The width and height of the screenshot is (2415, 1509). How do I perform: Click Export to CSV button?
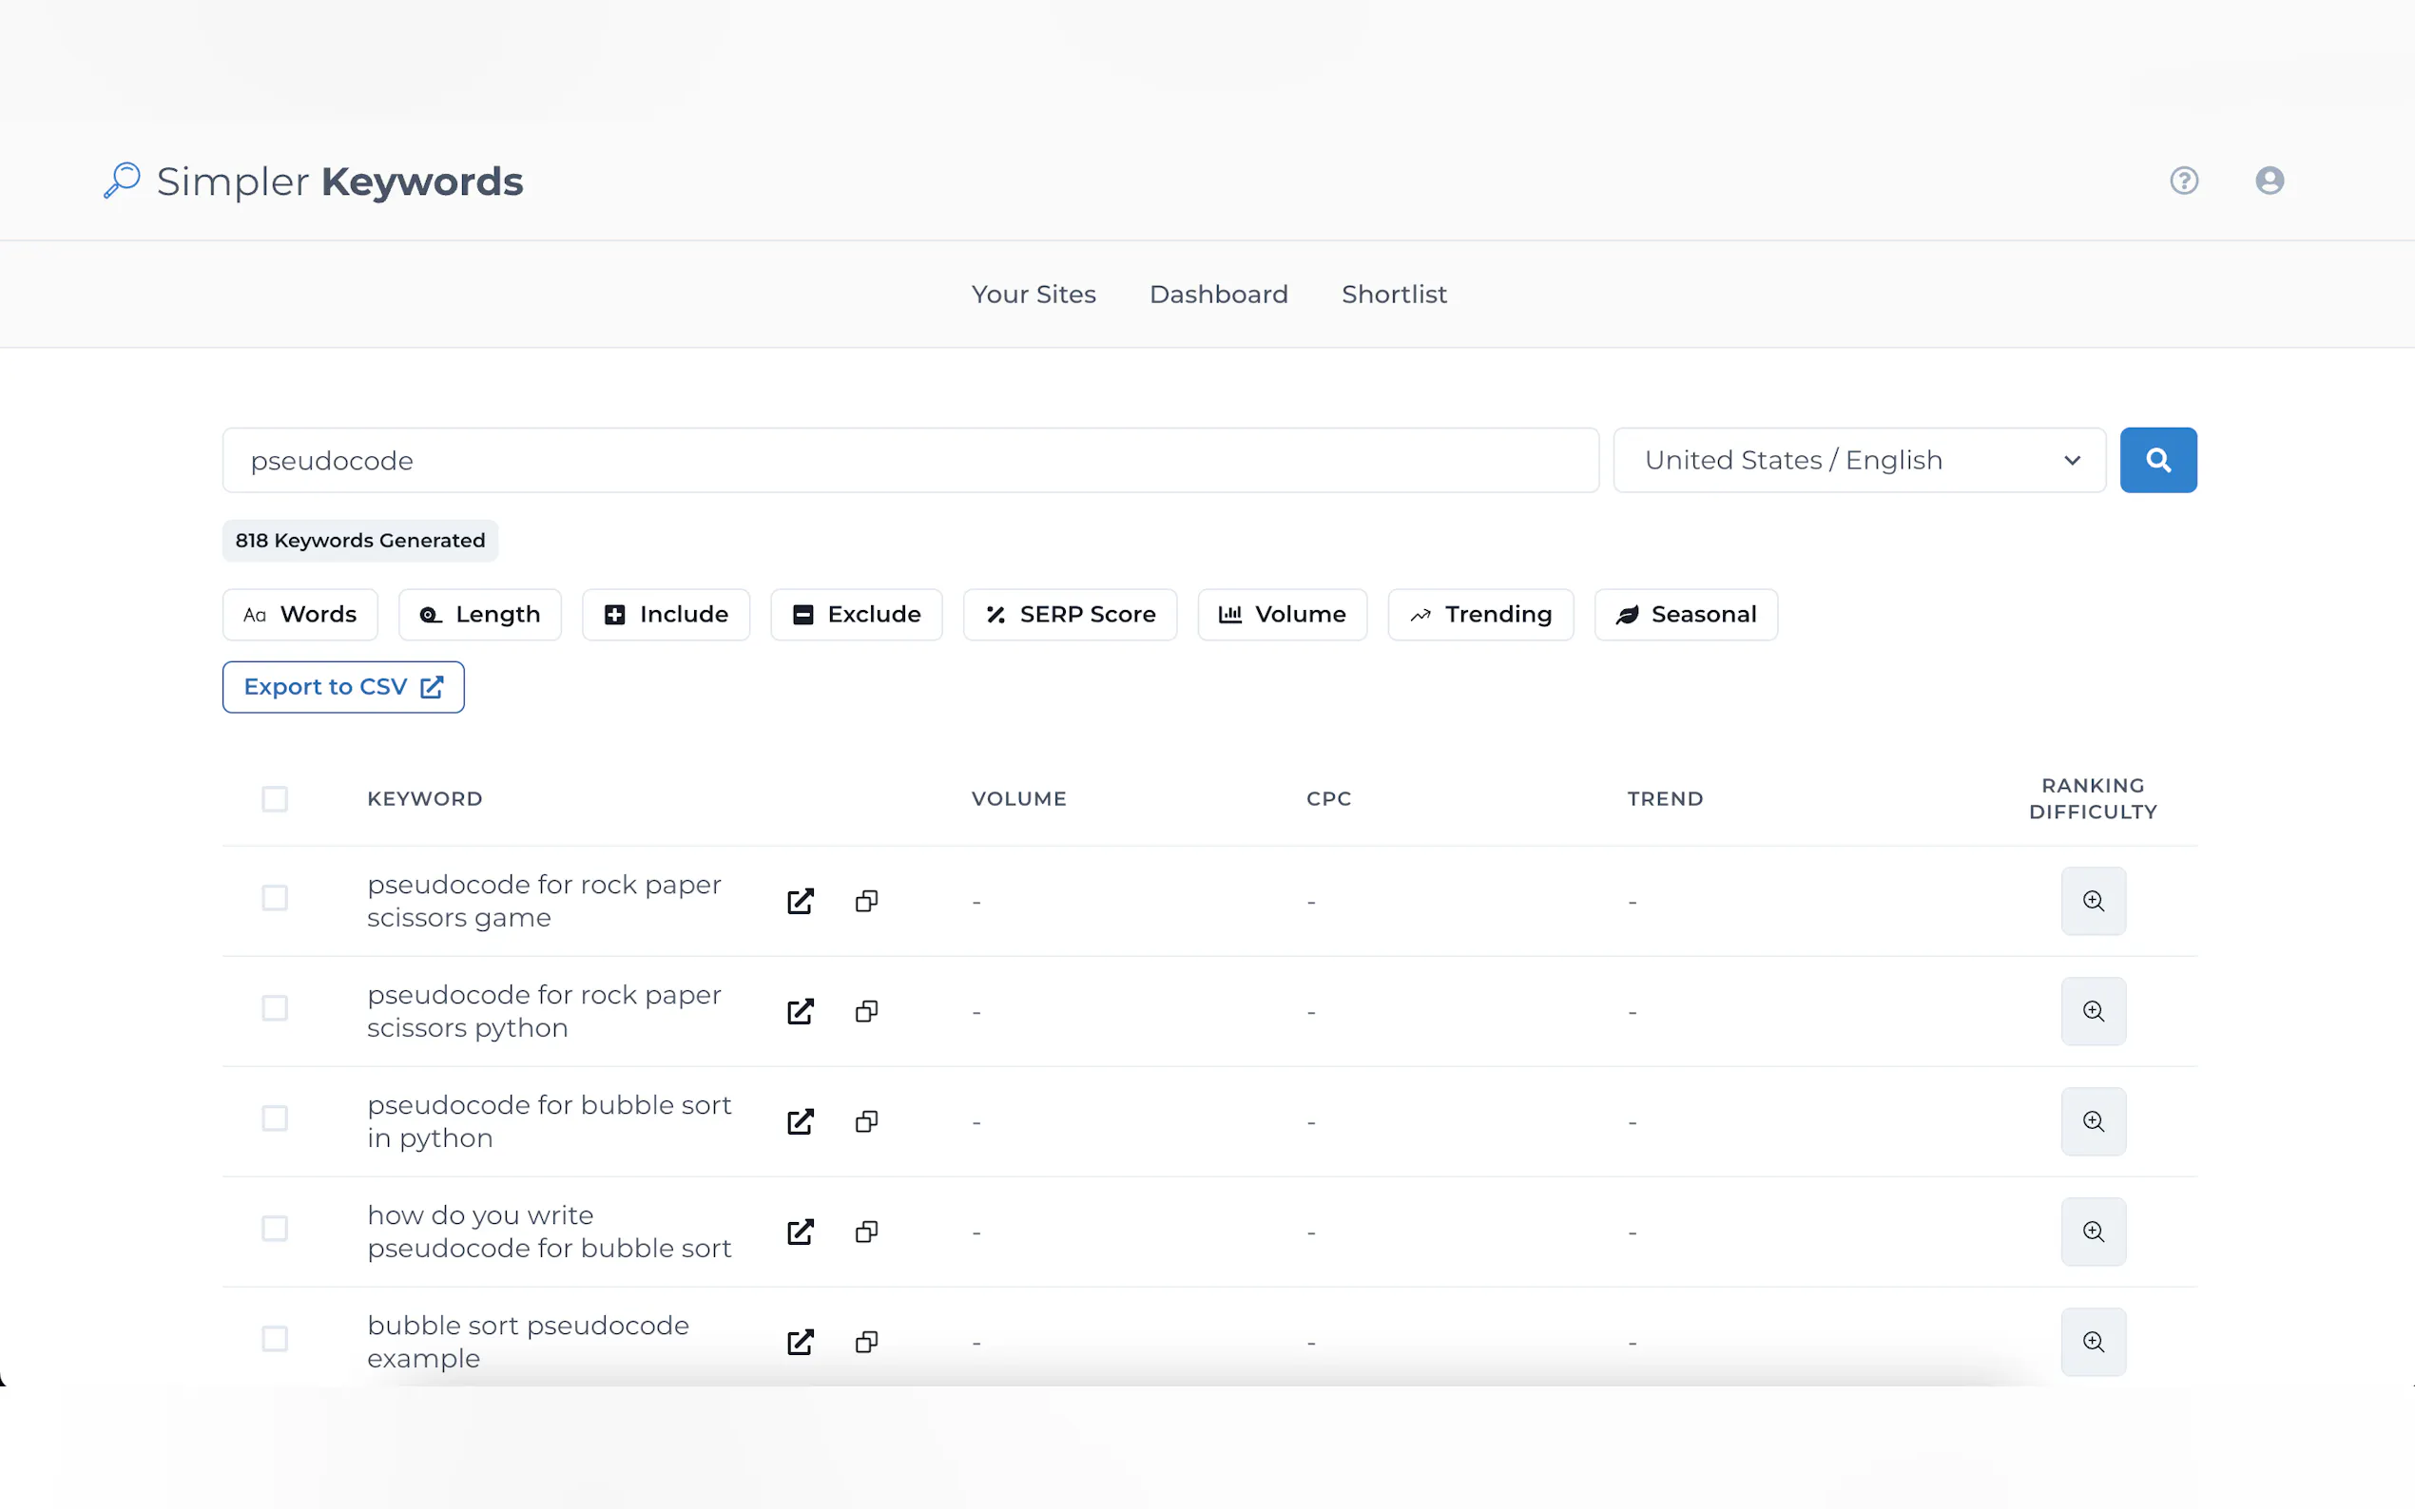[343, 687]
